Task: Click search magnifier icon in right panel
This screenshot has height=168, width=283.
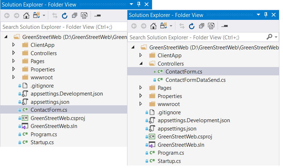Action: tap(269, 37)
